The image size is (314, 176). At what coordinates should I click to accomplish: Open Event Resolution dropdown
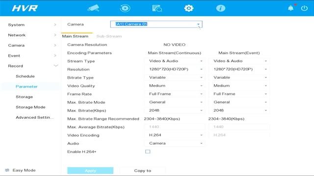coord(239,69)
